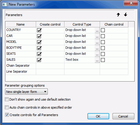The height and width of the screenshot is (125, 140).
Task: Uncheck Create controls for all Parameters
Action: [7, 115]
